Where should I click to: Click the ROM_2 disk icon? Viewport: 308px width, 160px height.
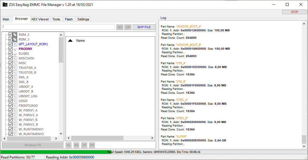pyautogui.click(x=15, y=35)
